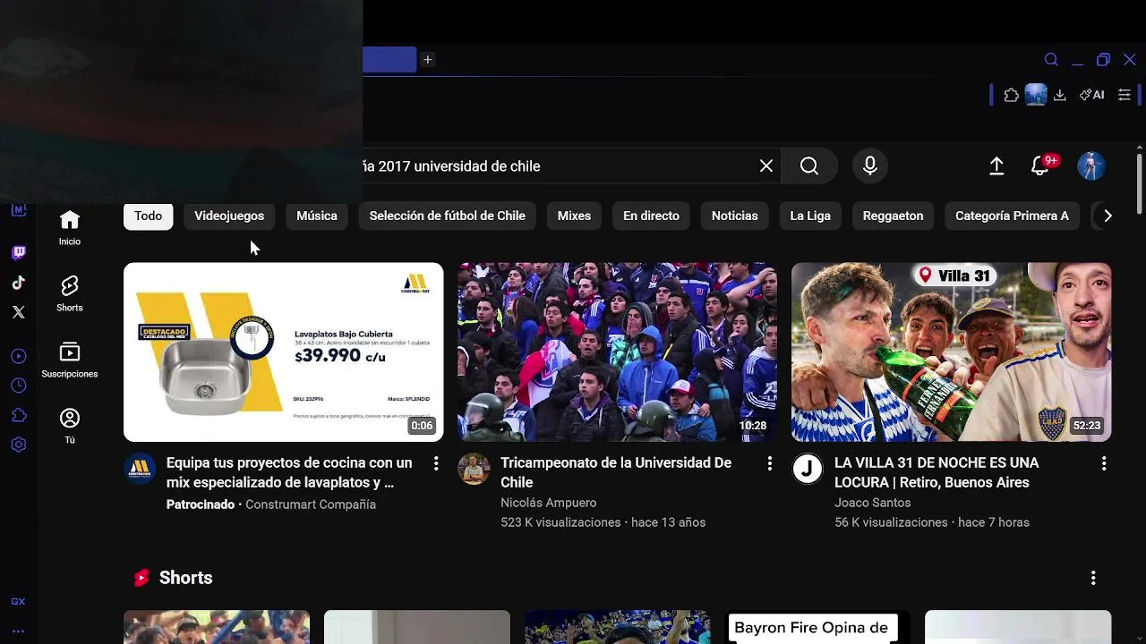The image size is (1146, 644).
Task: Play the Villa 31 video thumbnail
Action: click(x=951, y=352)
